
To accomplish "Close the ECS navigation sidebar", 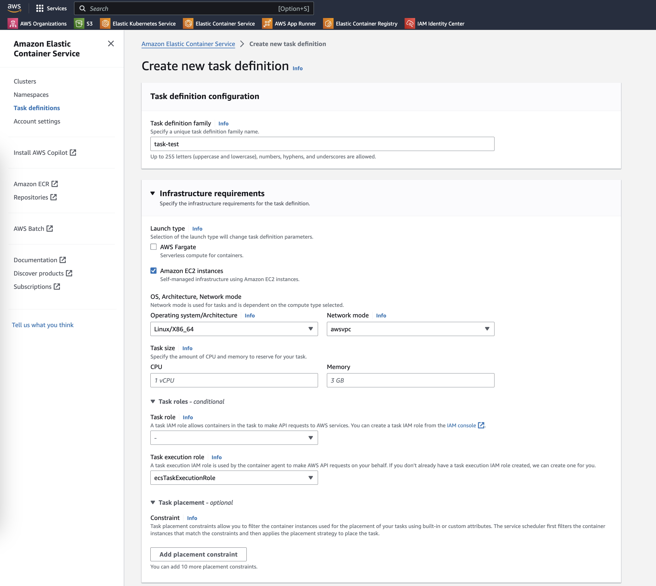I will point(111,44).
